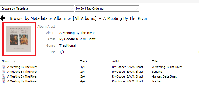The height and width of the screenshot is (107, 199).
Task: Open the [All Albums] breadcrumb
Action: (x=84, y=18)
